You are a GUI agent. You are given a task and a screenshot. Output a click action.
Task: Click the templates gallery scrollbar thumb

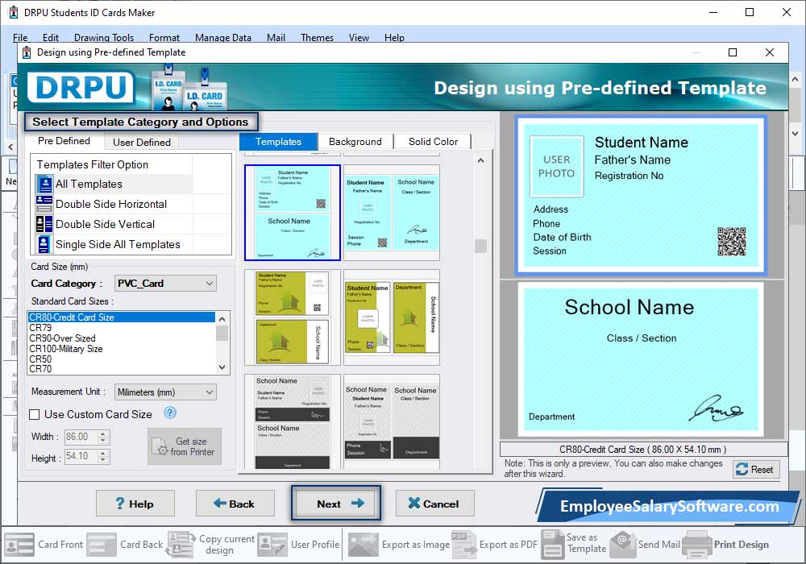pos(480,246)
